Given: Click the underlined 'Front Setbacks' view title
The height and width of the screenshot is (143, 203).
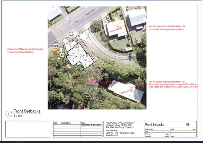Looking at the screenshot, I should click(27, 111).
